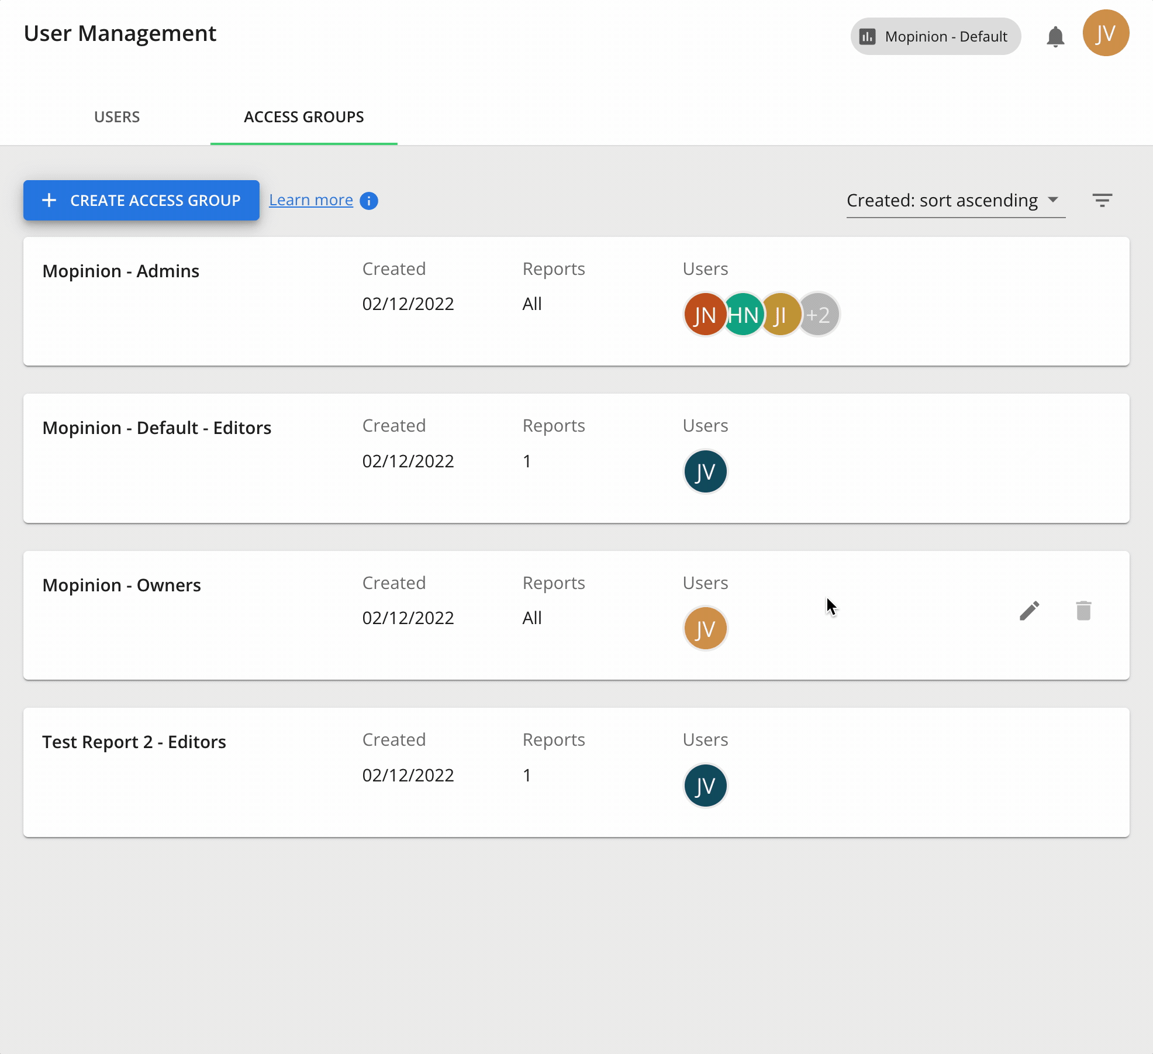Switch to the USERS tab
This screenshot has width=1153, height=1054.
pyautogui.click(x=116, y=117)
